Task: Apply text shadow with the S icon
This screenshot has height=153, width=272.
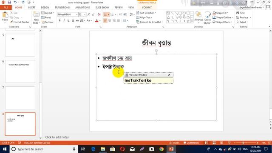Action: [73, 21]
